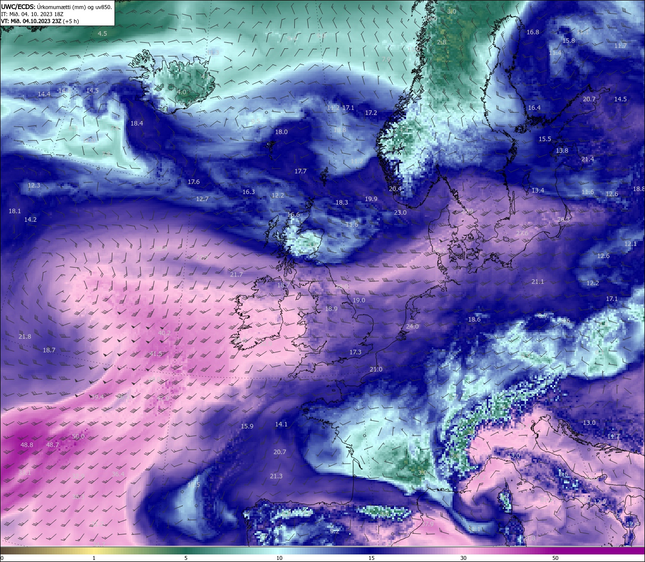Click the 13.4 value label

pos(538,191)
